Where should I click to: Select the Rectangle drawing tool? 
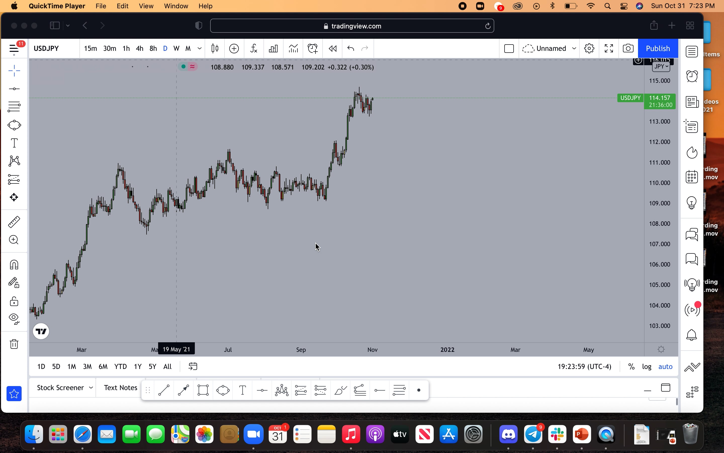click(x=203, y=390)
